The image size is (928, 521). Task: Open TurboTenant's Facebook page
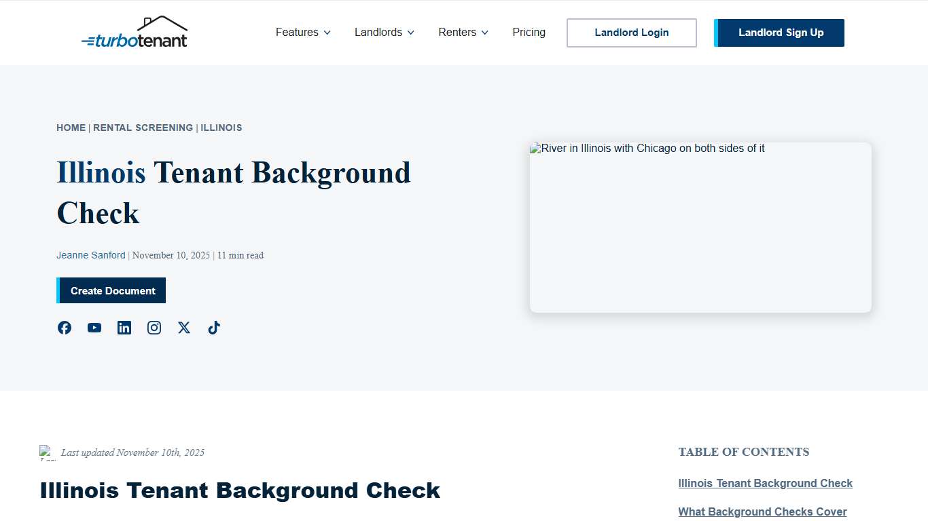[x=65, y=328]
